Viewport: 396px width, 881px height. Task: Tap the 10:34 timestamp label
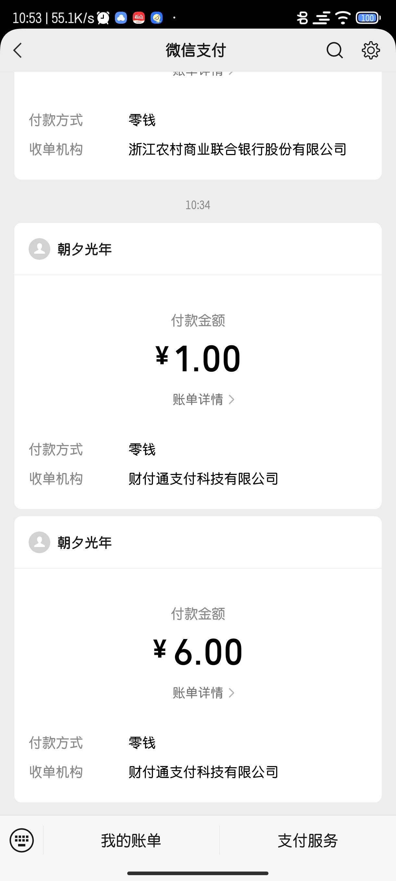coord(198,205)
